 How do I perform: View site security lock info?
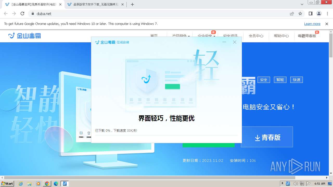click(x=33, y=14)
